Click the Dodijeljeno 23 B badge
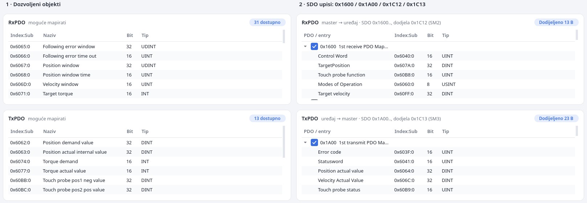 point(556,119)
